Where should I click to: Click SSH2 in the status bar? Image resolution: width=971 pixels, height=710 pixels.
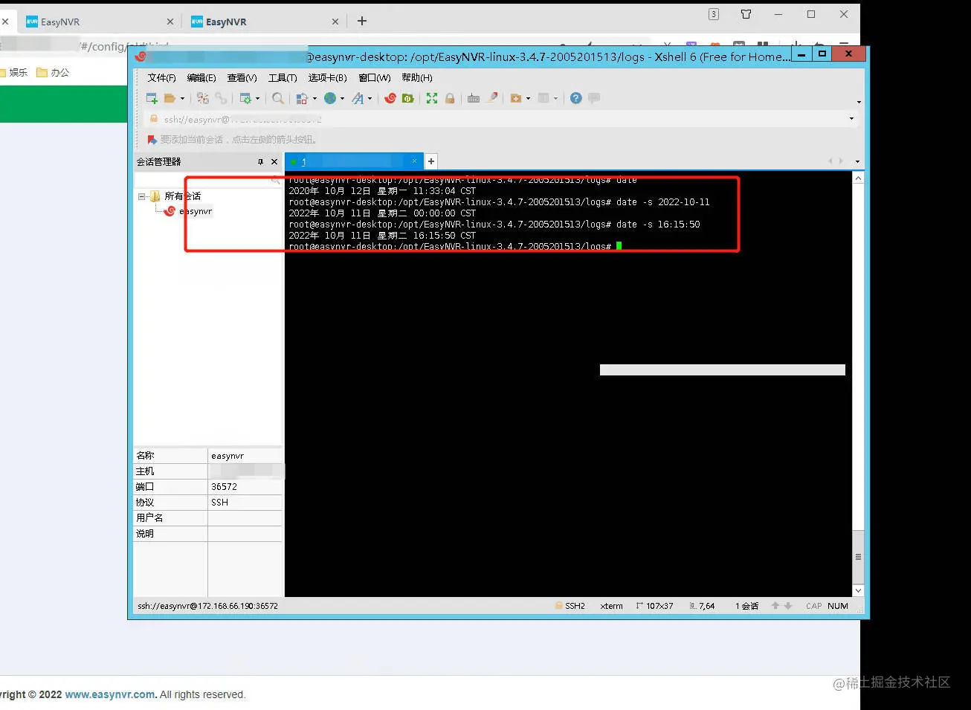[x=575, y=606]
